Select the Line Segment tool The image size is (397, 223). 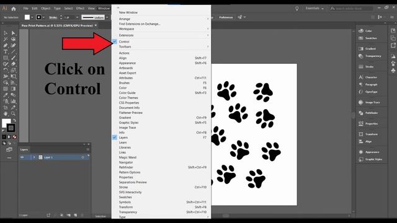pos(13,51)
